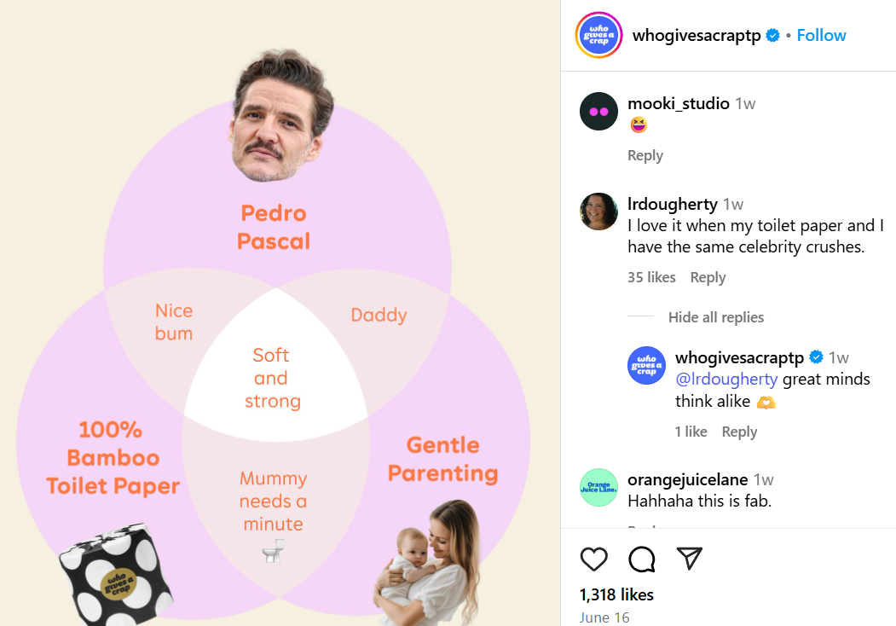
Task: Open the orangejuicelane username link
Action: click(687, 479)
